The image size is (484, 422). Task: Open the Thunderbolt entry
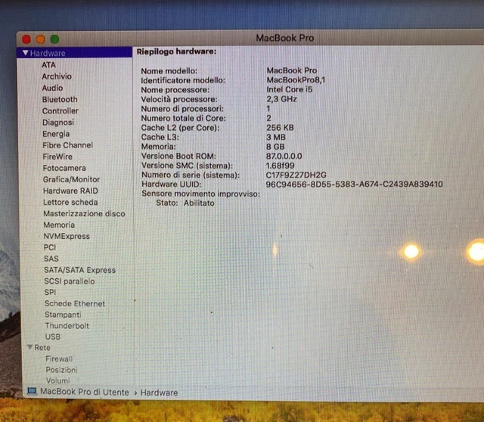pyautogui.click(x=67, y=326)
